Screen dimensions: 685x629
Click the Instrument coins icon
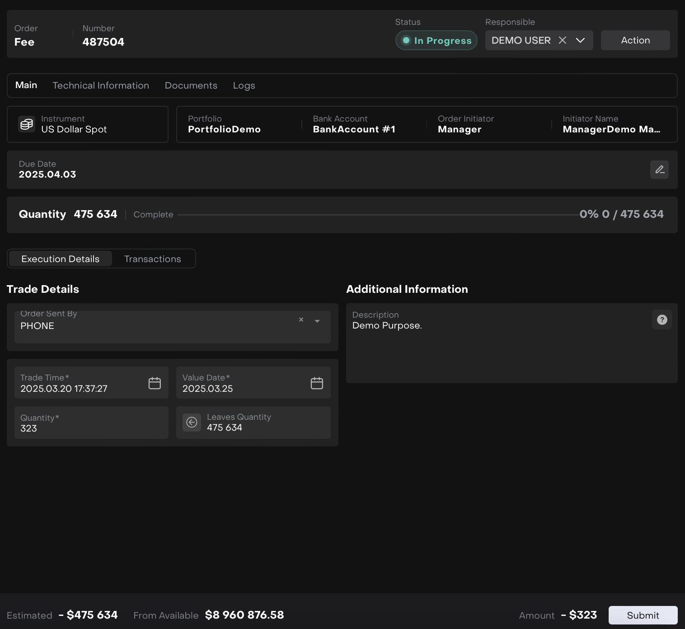pyautogui.click(x=27, y=124)
